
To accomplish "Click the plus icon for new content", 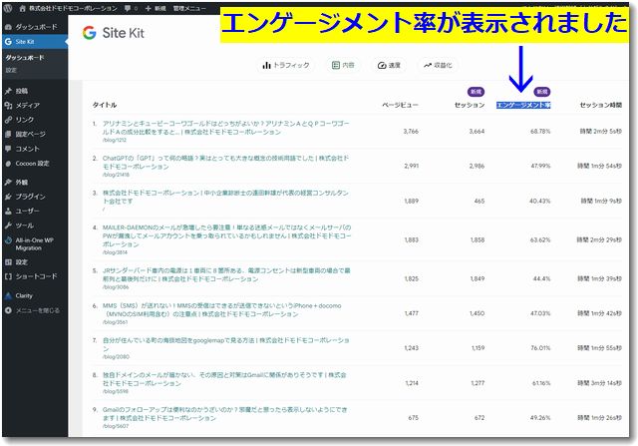I will [149, 8].
